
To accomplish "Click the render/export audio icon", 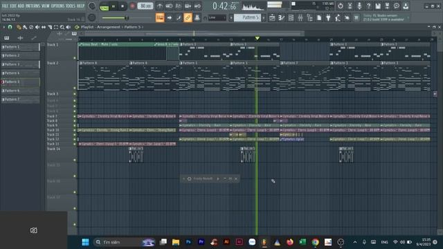I will (x=388, y=6).
